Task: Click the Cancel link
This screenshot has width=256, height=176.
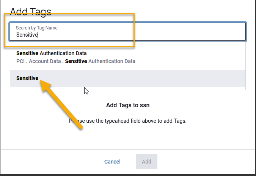Action: (x=112, y=162)
